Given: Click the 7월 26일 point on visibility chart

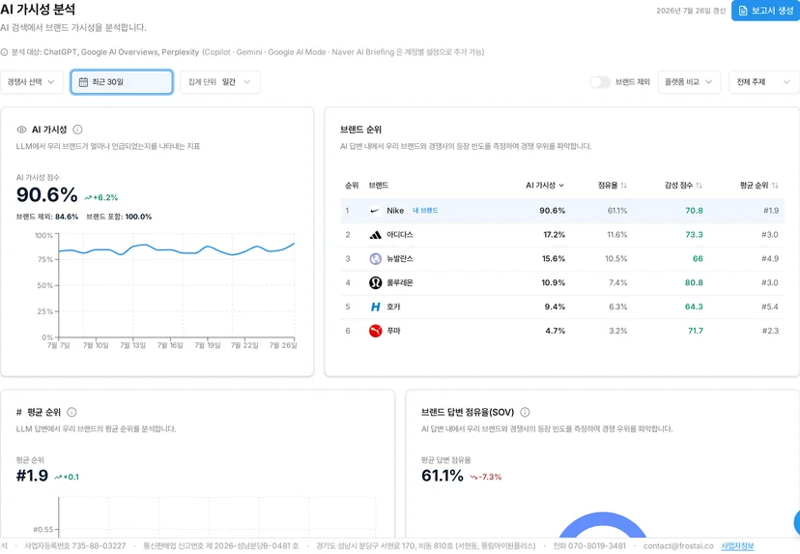Looking at the screenshot, I should [295, 244].
